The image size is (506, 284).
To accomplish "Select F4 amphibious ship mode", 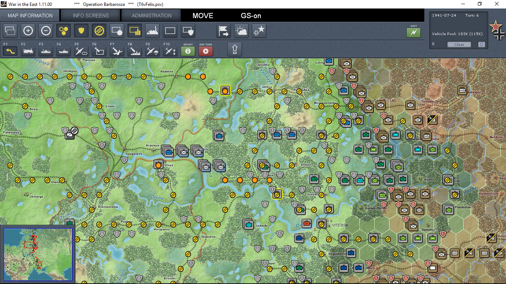I will pos(64,51).
